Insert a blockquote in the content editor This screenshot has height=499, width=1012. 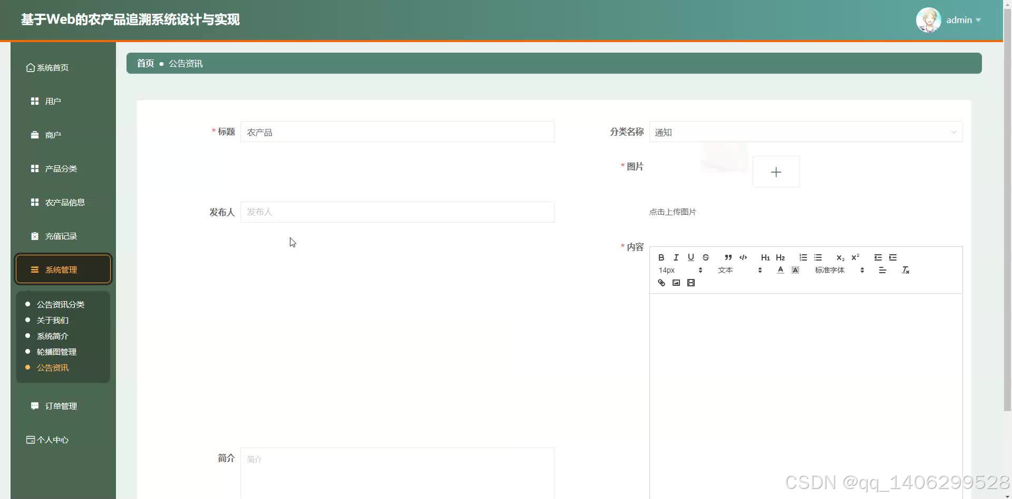point(728,257)
